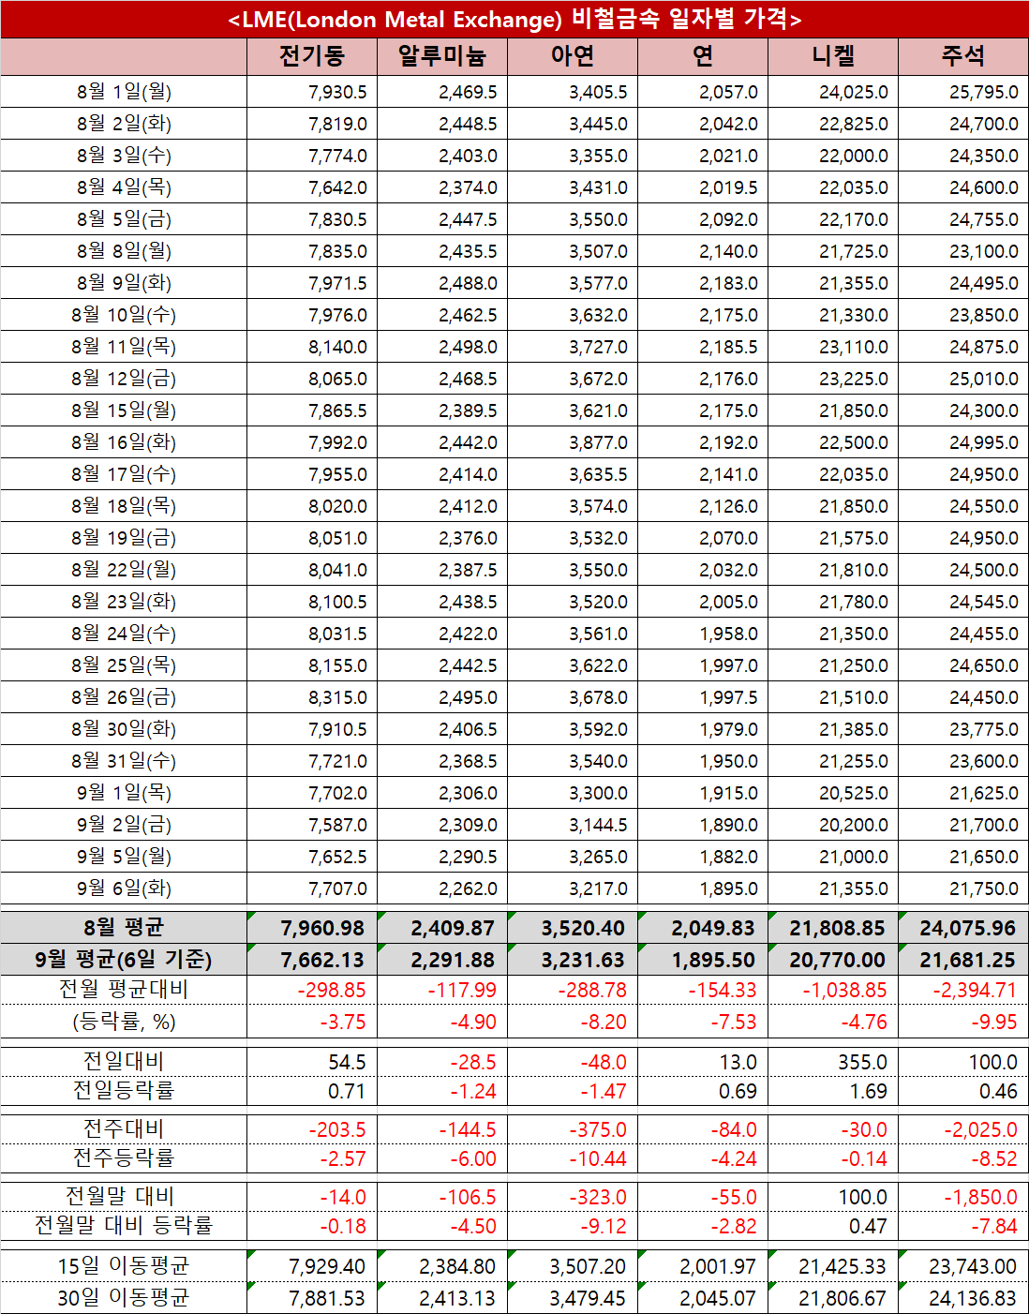Select the 전월말 대비 등락률 label
1029x1314 pixels.
point(124,1226)
